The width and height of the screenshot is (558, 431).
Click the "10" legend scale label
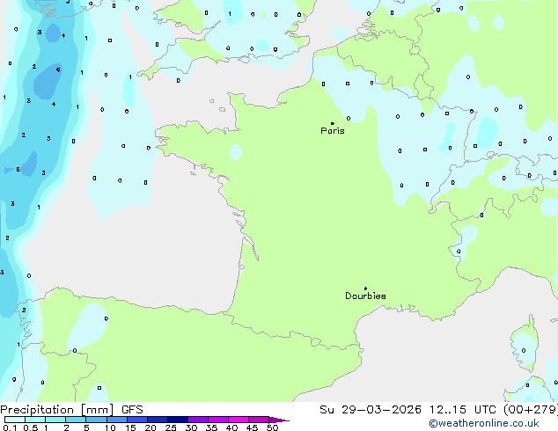110,427
